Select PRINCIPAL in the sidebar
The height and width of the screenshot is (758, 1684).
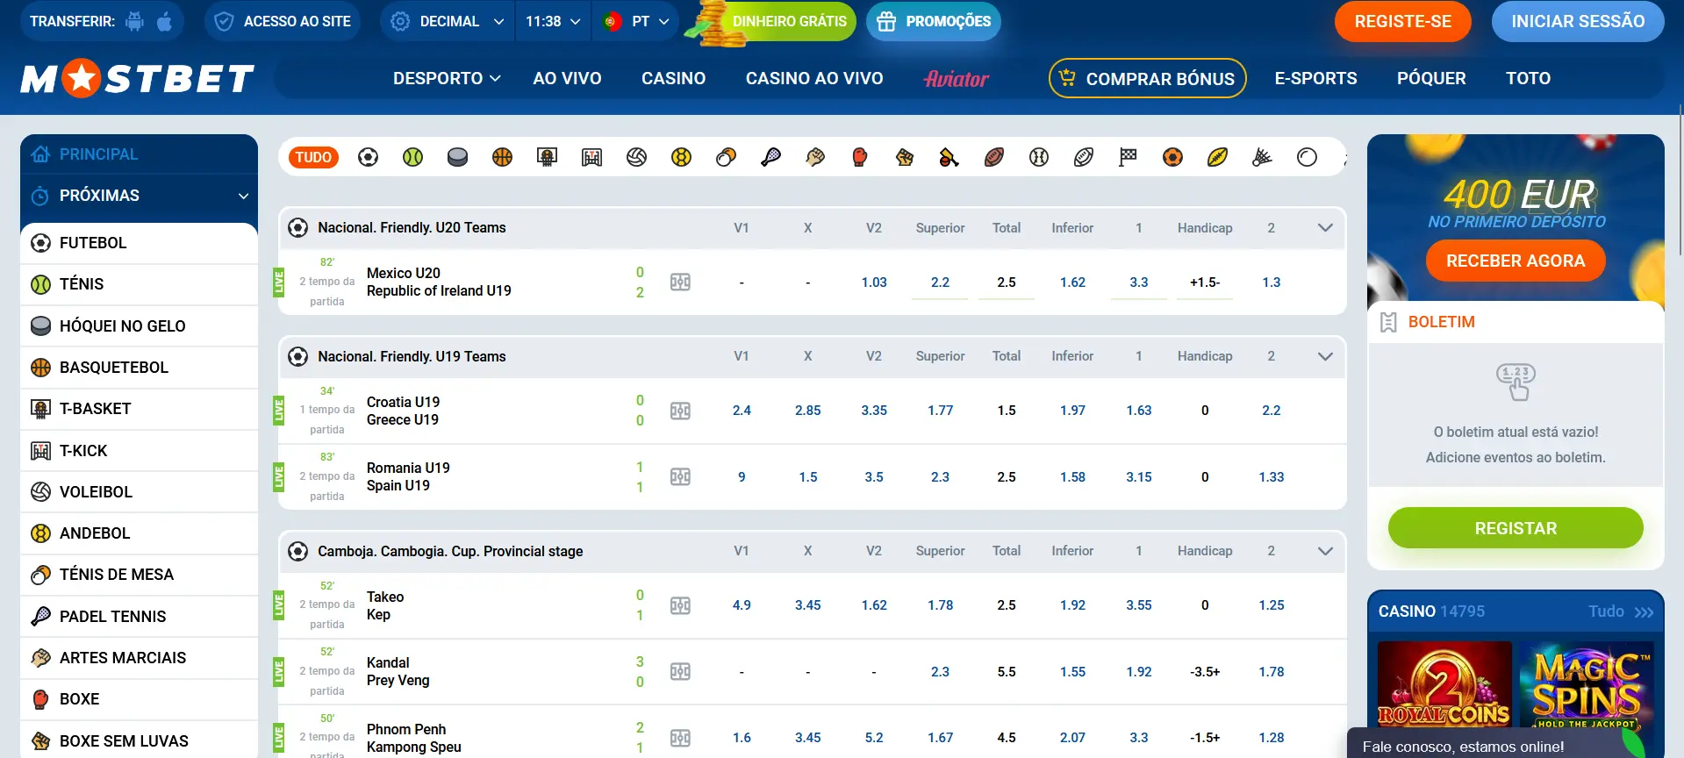pos(140,154)
